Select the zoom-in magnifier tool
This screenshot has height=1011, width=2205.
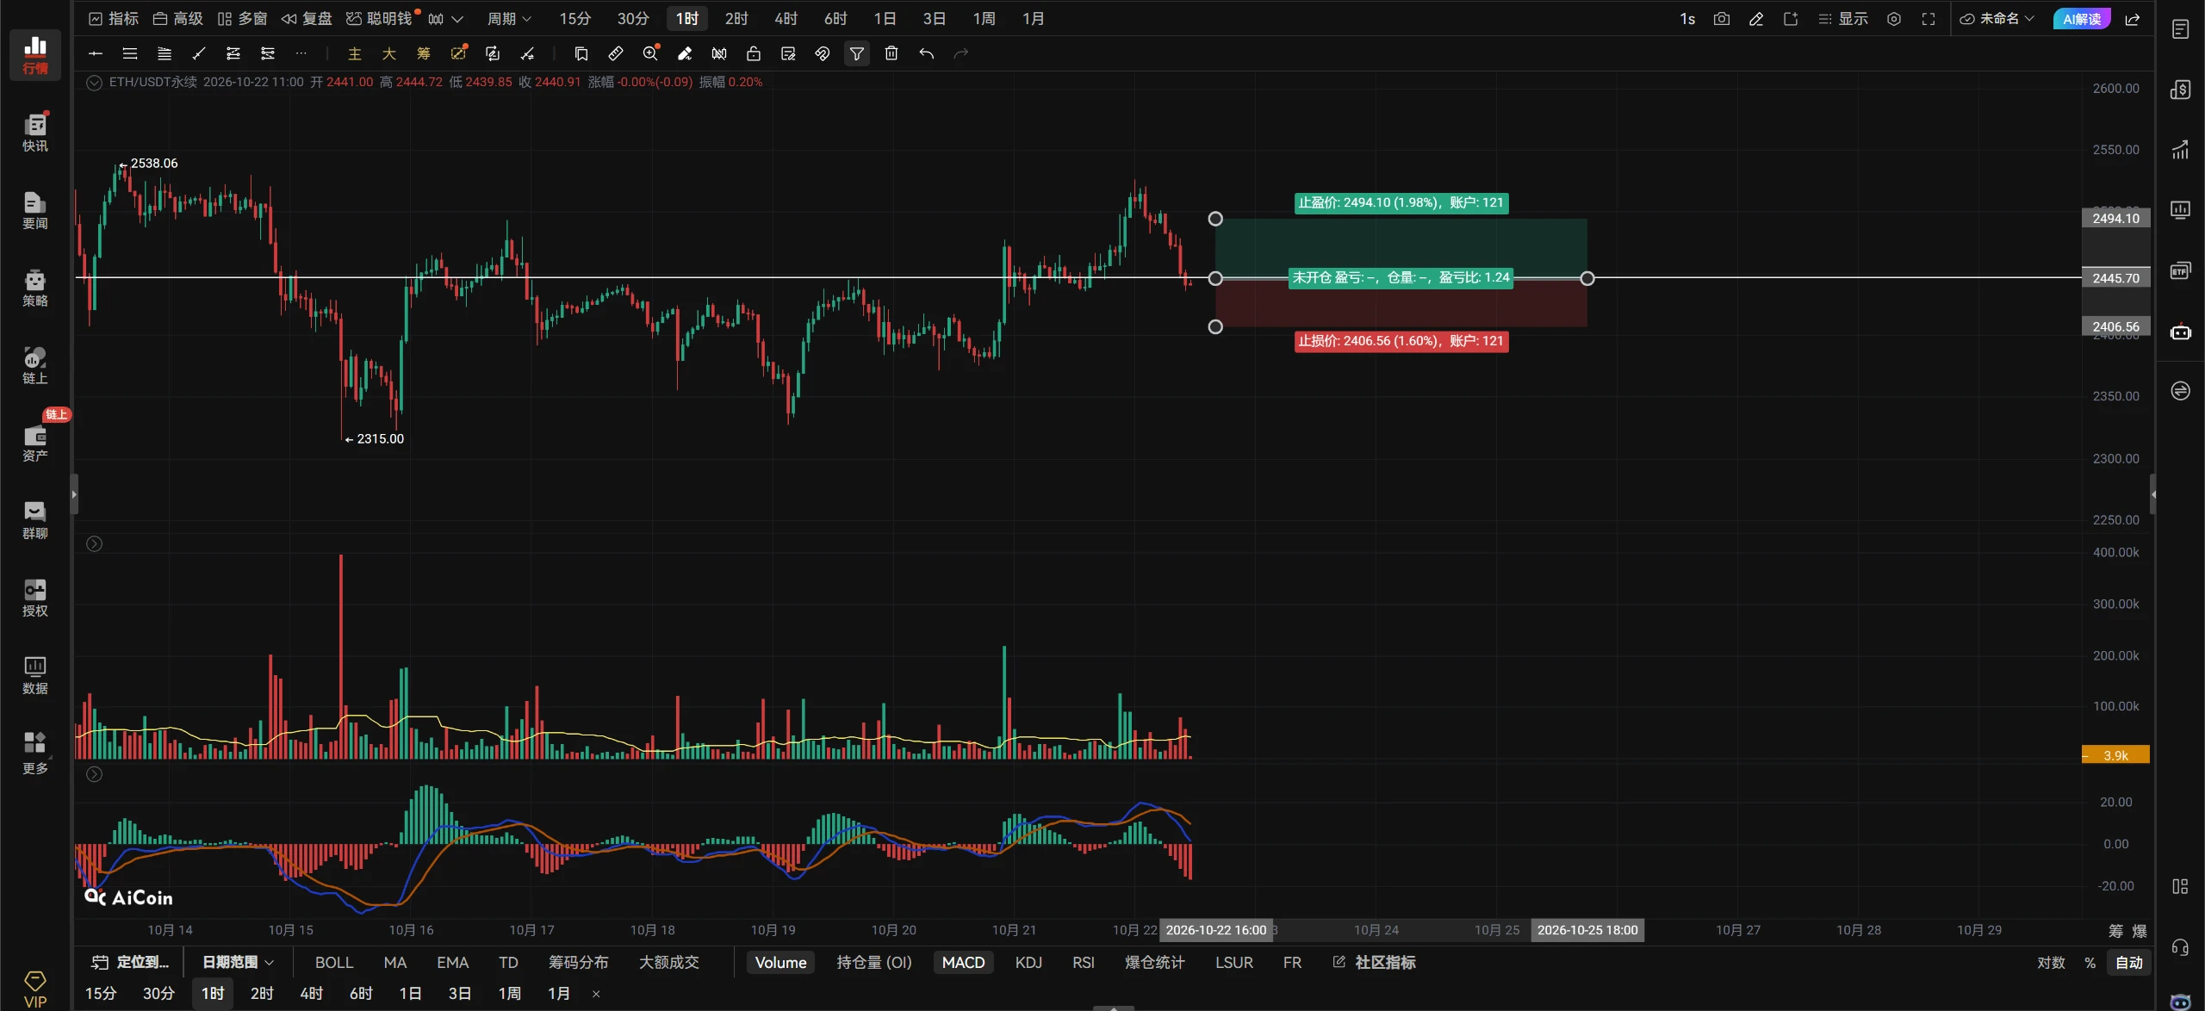point(650,53)
